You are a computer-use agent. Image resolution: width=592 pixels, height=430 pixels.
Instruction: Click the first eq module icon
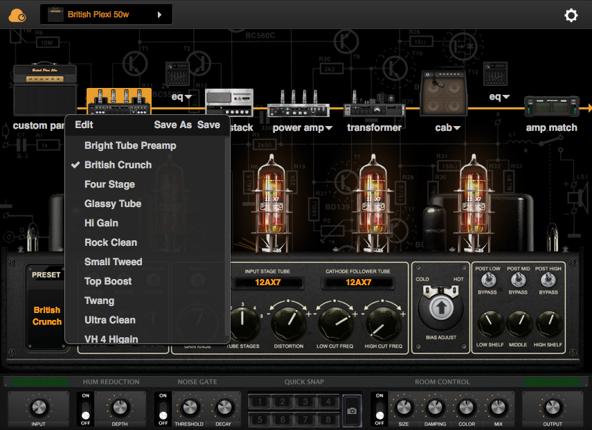pyautogui.click(x=177, y=73)
